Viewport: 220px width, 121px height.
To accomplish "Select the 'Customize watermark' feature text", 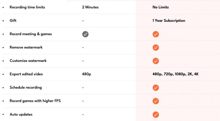I will pyautogui.click(x=28, y=61).
